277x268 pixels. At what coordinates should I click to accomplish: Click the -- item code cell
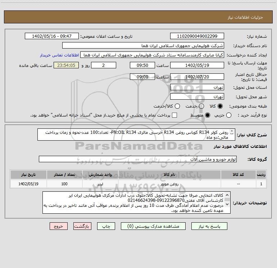tap(238, 184)
